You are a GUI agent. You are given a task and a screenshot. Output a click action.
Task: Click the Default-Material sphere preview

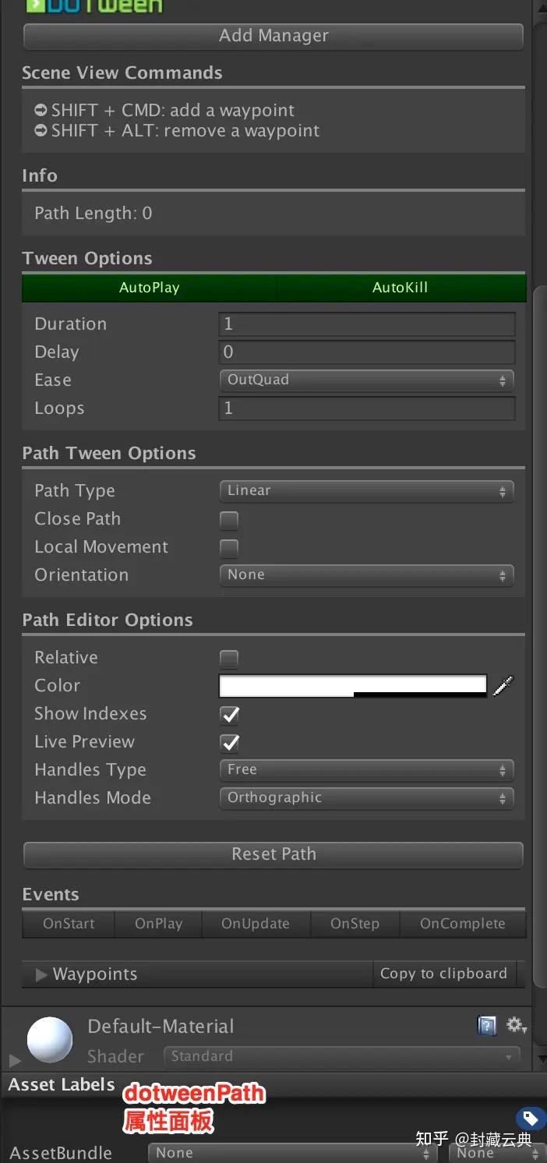(x=50, y=1039)
